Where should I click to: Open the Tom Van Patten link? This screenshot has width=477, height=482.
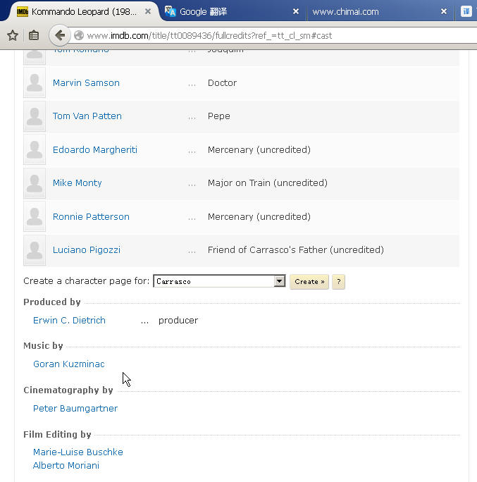87,116
